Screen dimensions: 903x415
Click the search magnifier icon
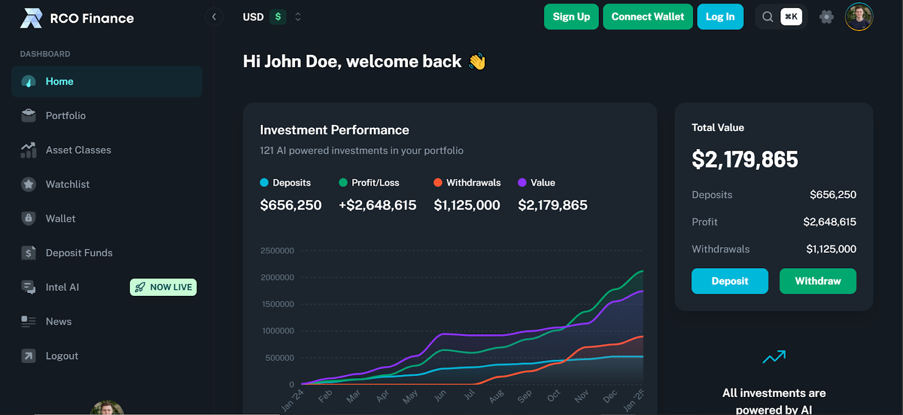768,17
